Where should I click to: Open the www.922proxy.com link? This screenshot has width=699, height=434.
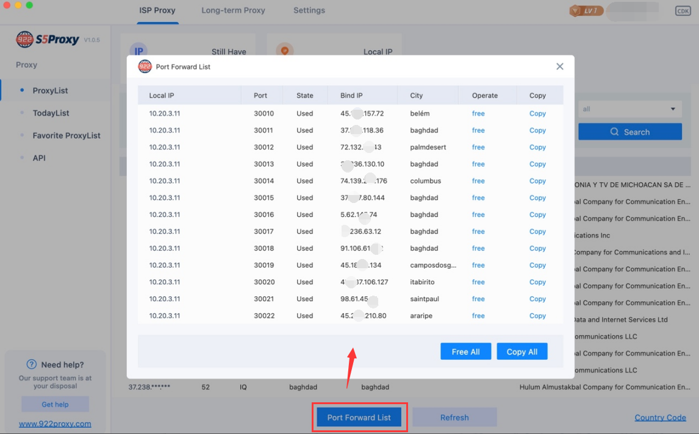click(x=55, y=424)
